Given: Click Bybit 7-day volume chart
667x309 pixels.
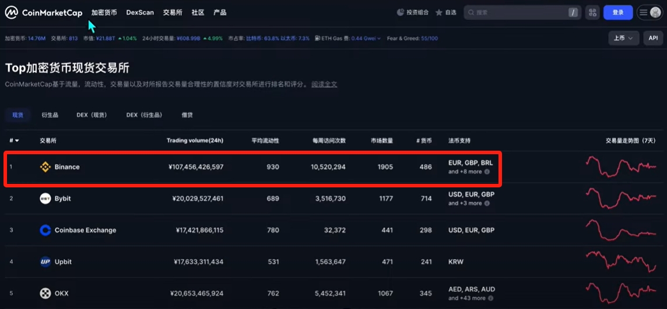Looking at the screenshot, I should (620, 198).
